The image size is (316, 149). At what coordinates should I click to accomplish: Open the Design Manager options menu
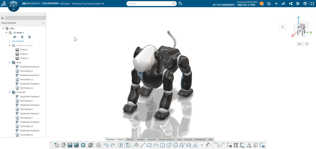click(43, 23)
